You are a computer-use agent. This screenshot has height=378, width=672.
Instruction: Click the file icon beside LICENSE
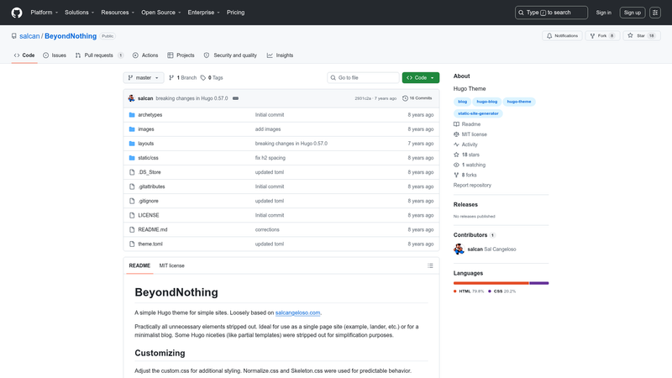[132, 215]
